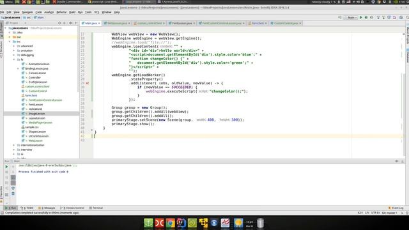Click the clear-all trash icon in Run panel

13,194
